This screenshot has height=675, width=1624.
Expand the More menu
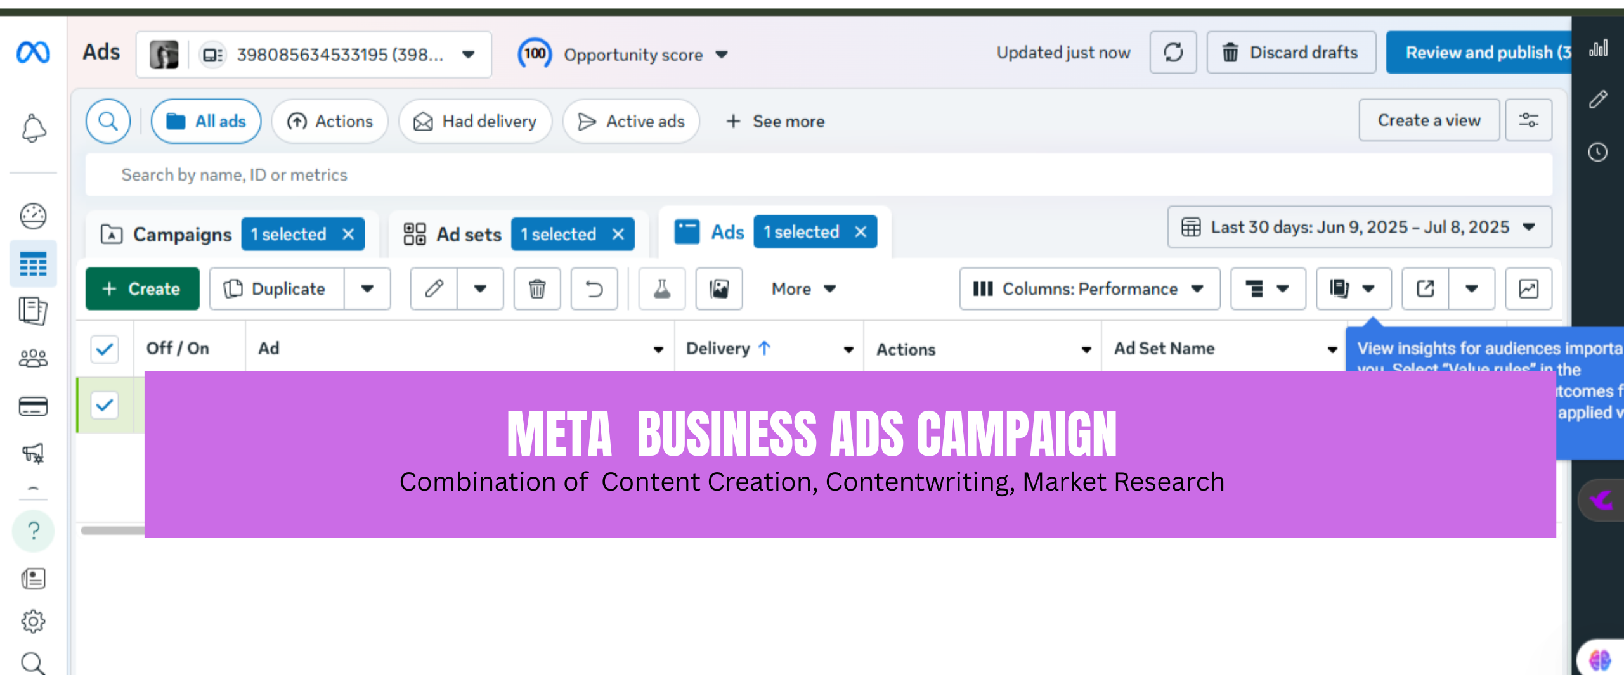pos(803,289)
